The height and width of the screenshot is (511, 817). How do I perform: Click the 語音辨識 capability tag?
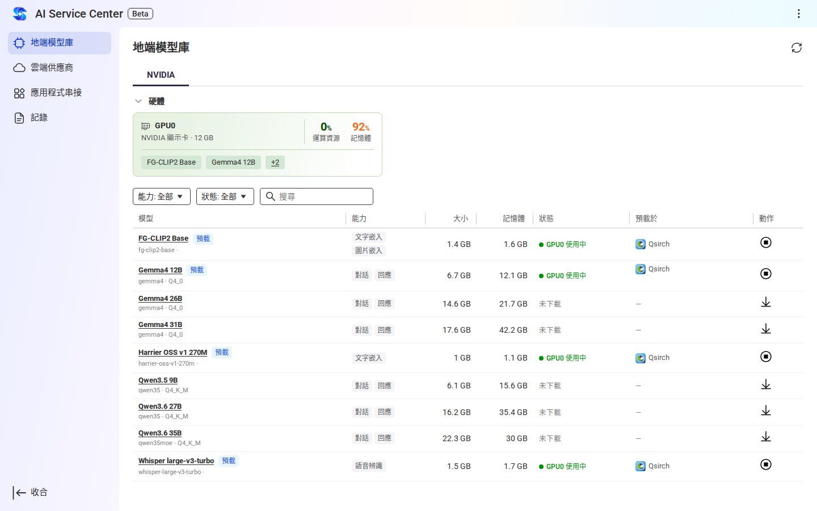coord(369,466)
